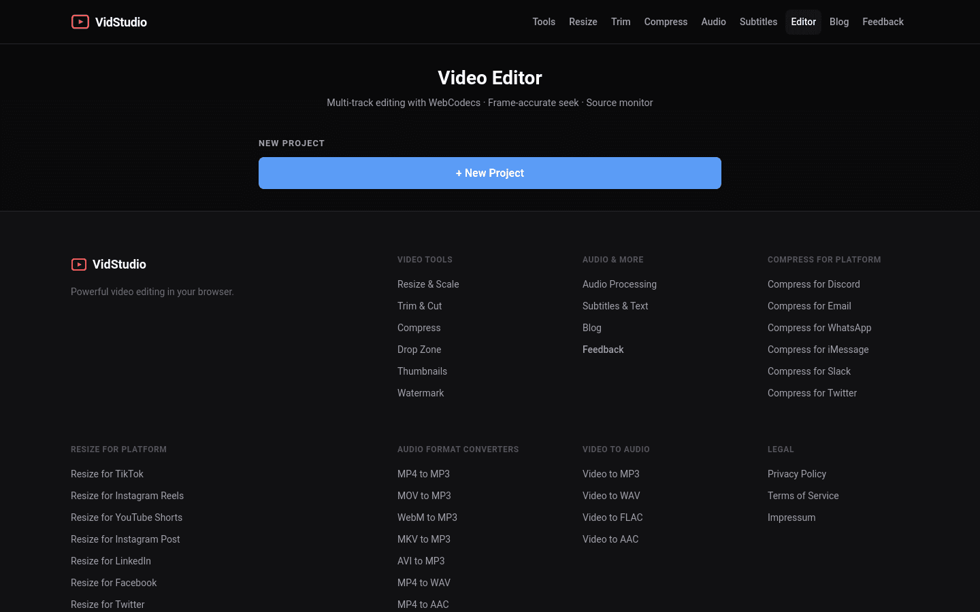The width and height of the screenshot is (980, 612).
Task: Open the Video to WAV converter
Action: click(x=611, y=496)
